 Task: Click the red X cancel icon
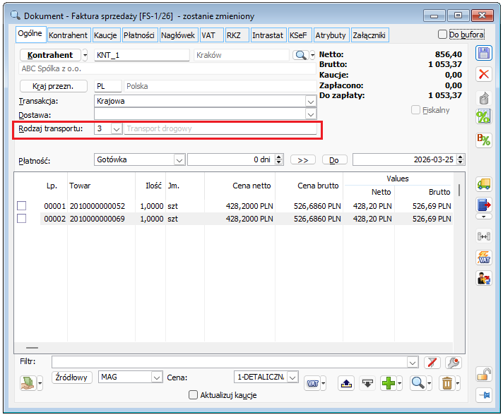tap(484, 74)
